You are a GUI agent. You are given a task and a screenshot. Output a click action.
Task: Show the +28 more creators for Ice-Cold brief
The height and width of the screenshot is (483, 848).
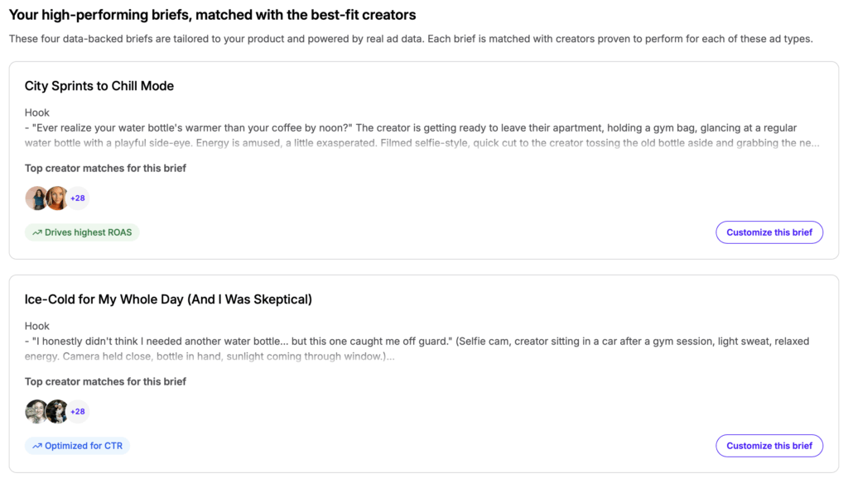pos(78,412)
